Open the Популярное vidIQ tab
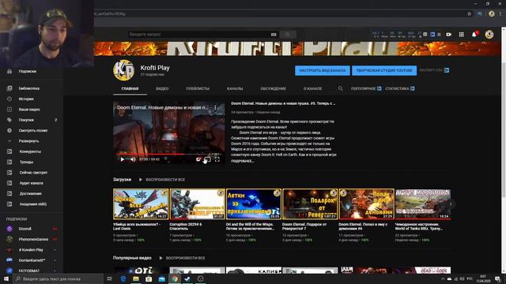Viewport: 506px width, 284px height. pyautogui.click(x=366, y=88)
